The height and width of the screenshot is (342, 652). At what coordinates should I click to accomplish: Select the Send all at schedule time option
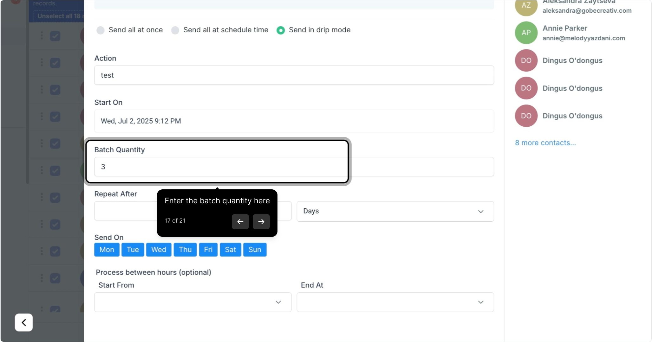pyautogui.click(x=175, y=30)
